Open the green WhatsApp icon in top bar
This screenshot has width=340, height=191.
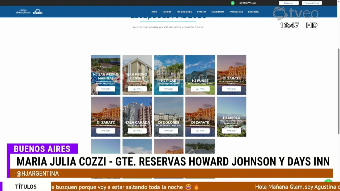point(233,3)
